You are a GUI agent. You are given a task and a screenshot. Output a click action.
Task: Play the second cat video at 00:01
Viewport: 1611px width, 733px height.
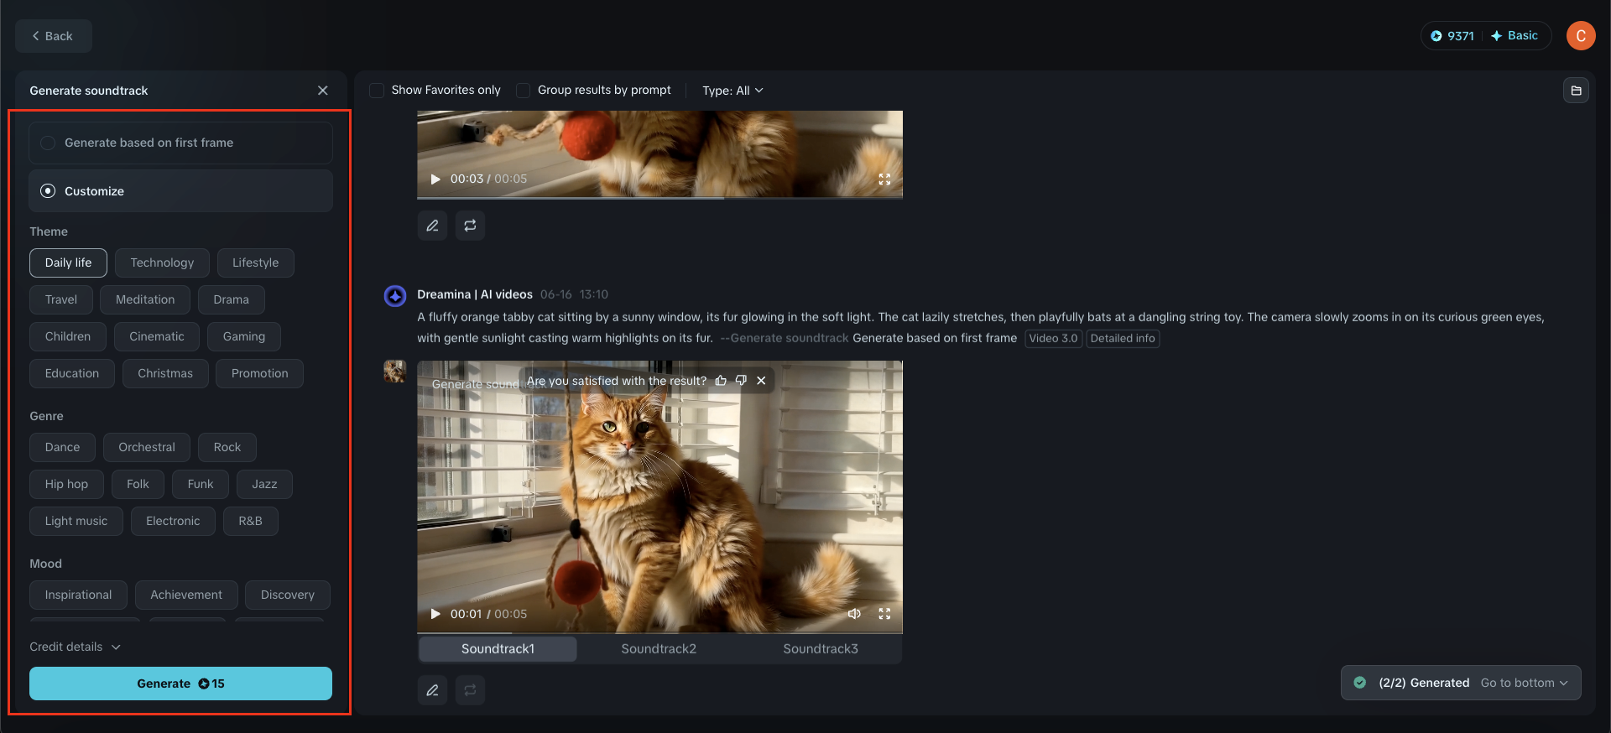click(x=435, y=614)
